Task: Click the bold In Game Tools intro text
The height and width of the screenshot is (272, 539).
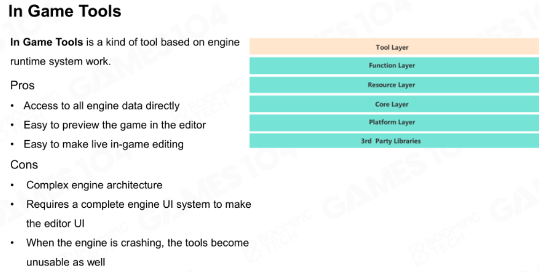Action: pyautogui.click(x=47, y=42)
